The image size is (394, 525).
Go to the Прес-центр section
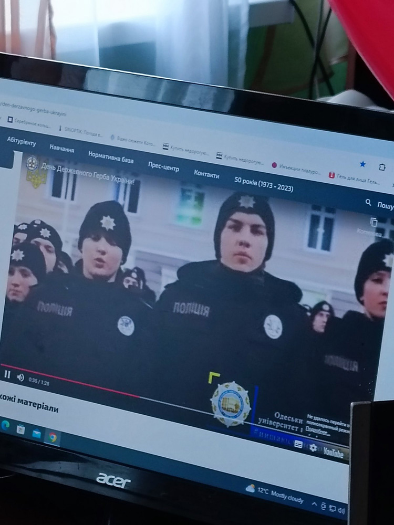(163, 166)
